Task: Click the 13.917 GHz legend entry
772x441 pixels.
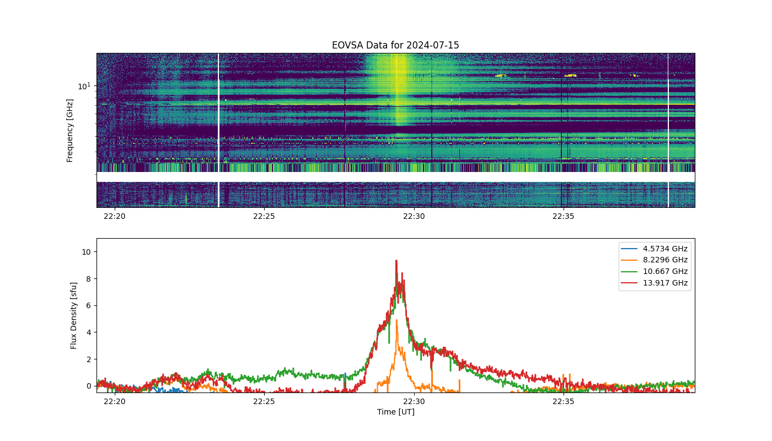Action: pyautogui.click(x=665, y=283)
